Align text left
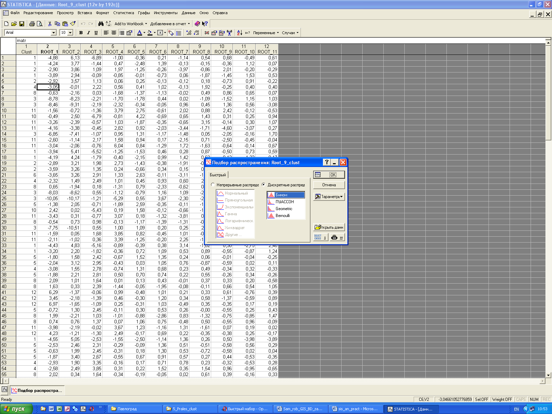Screen dimensions: 552x414 (106, 33)
